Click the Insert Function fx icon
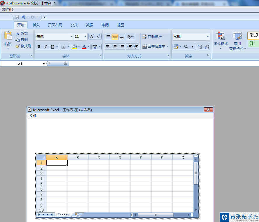 (65, 63)
